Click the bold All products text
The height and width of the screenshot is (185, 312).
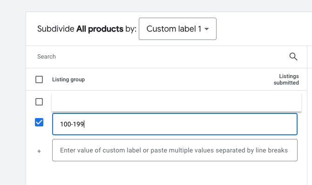[x=100, y=29]
